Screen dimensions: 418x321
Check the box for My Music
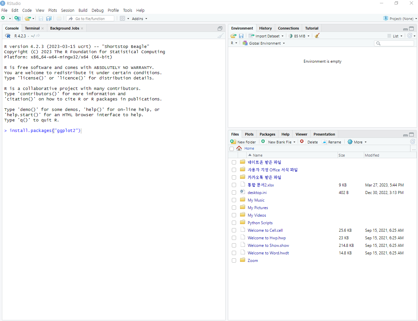tap(234, 200)
